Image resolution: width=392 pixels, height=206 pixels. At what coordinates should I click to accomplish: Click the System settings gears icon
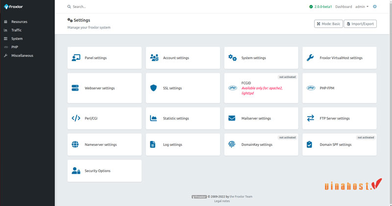click(232, 58)
